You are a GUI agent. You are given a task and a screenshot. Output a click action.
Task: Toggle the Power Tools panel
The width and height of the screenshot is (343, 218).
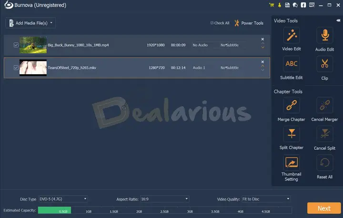pyautogui.click(x=249, y=23)
